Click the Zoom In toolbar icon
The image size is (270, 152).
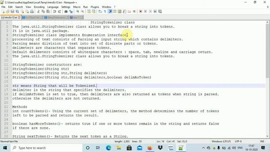coord(77,11)
